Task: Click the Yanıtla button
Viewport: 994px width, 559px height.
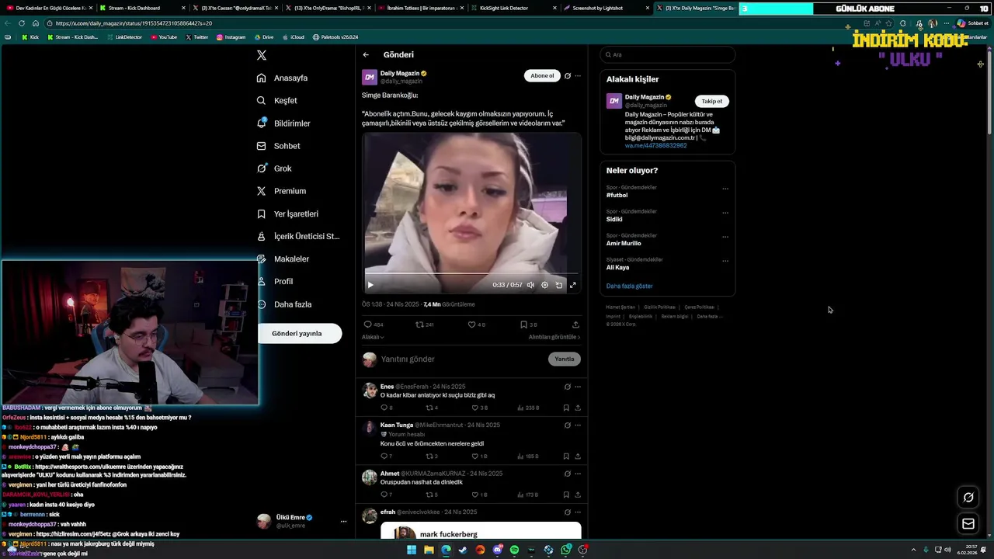Action: tap(565, 359)
